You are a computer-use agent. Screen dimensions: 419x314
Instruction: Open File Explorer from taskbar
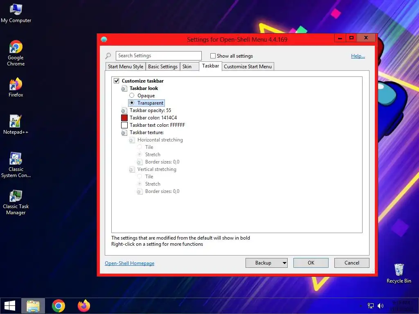(33, 306)
